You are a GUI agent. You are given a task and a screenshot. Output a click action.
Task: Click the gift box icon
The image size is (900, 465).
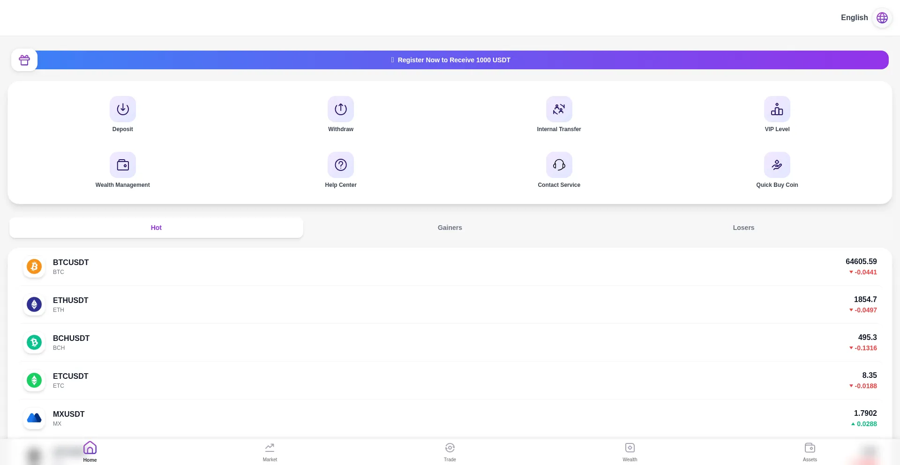click(24, 60)
